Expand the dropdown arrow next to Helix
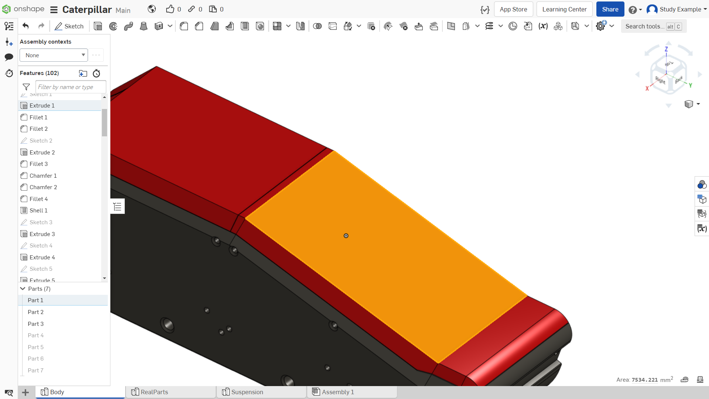 coord(501,26)
